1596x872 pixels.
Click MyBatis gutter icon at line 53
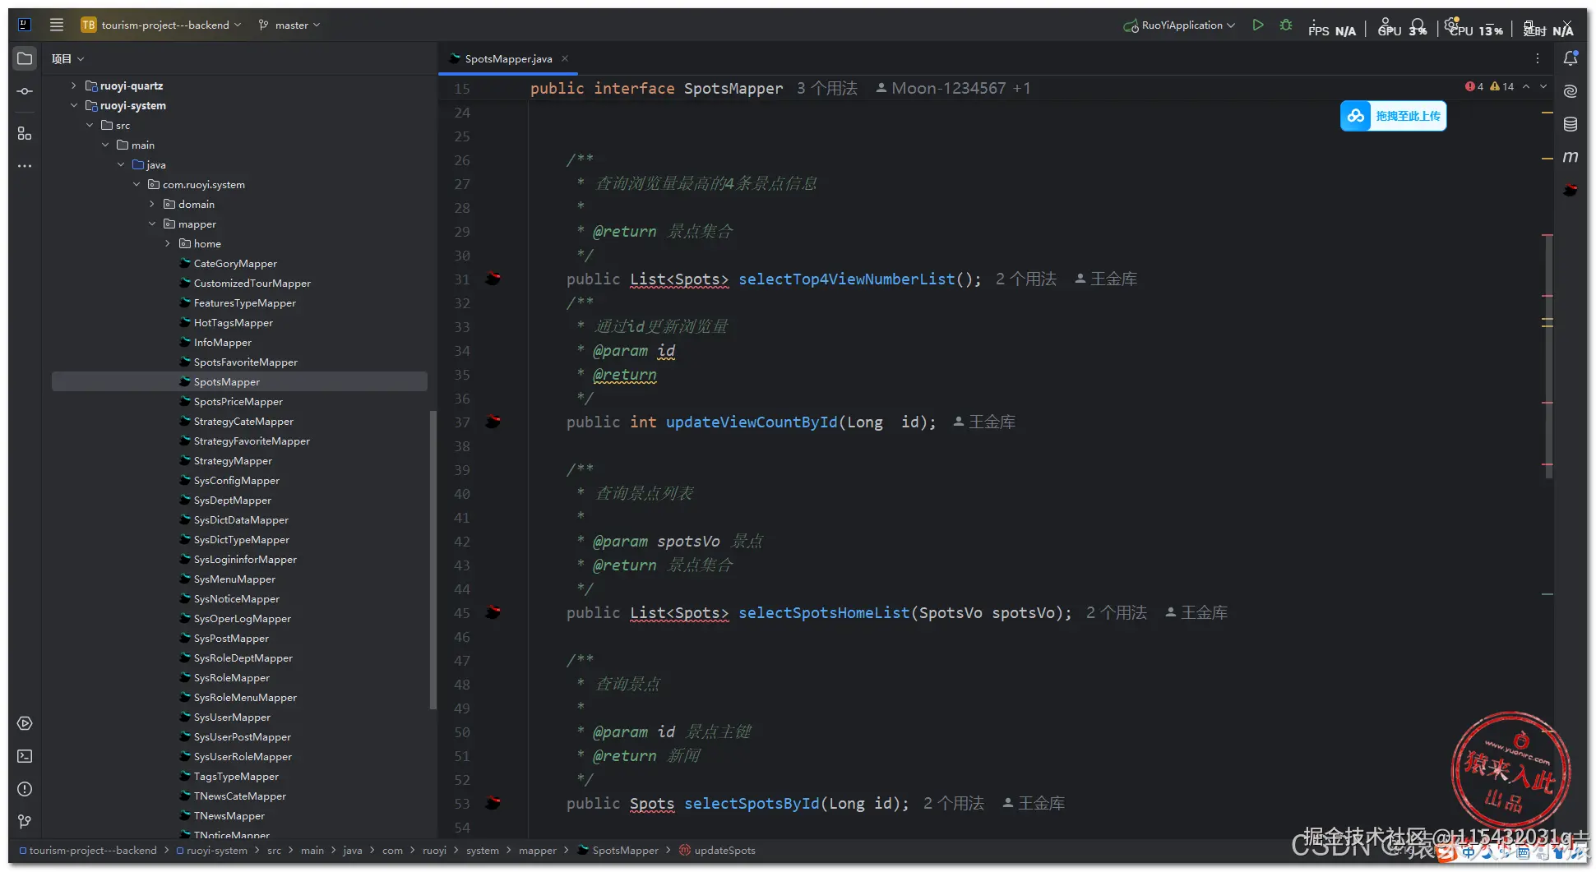(493, 803)
